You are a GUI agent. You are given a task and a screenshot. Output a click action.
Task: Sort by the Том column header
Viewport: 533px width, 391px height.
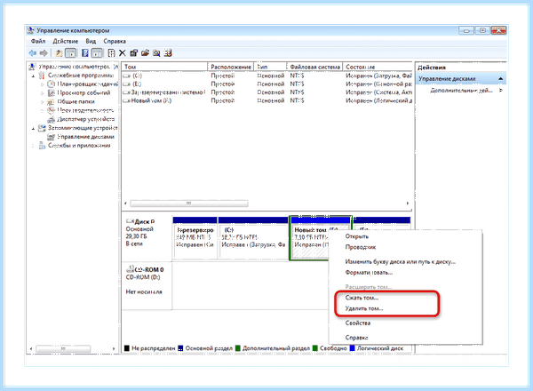[x=164, y=67]
